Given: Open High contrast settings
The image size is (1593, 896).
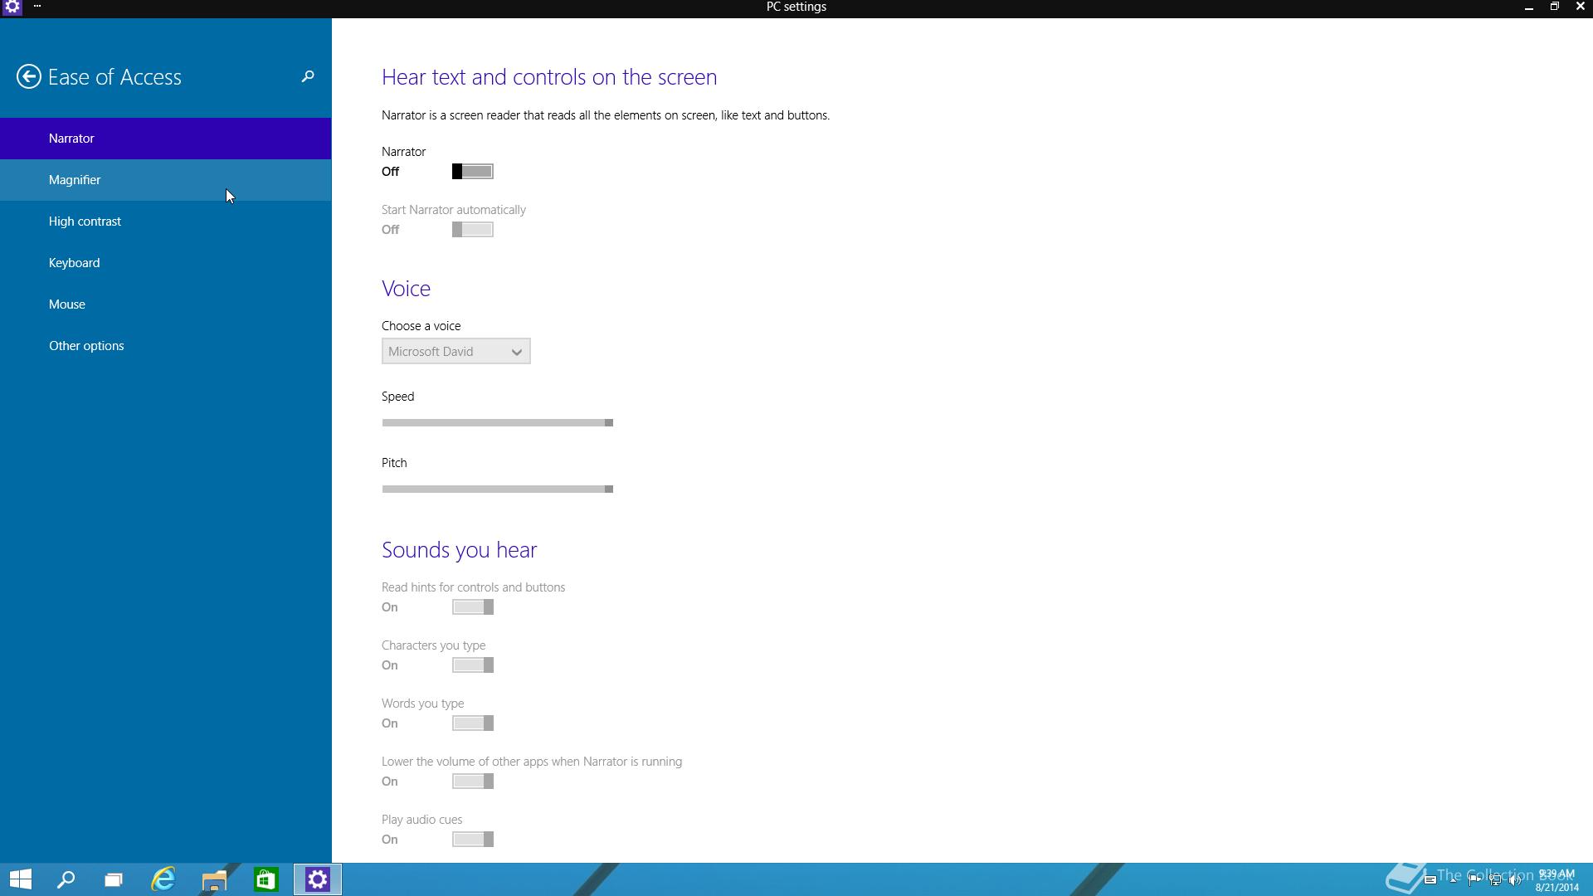Looking at the screenshot, I should 165,222.
